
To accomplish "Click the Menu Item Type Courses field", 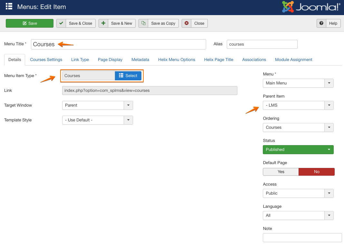I will (89, 76).
